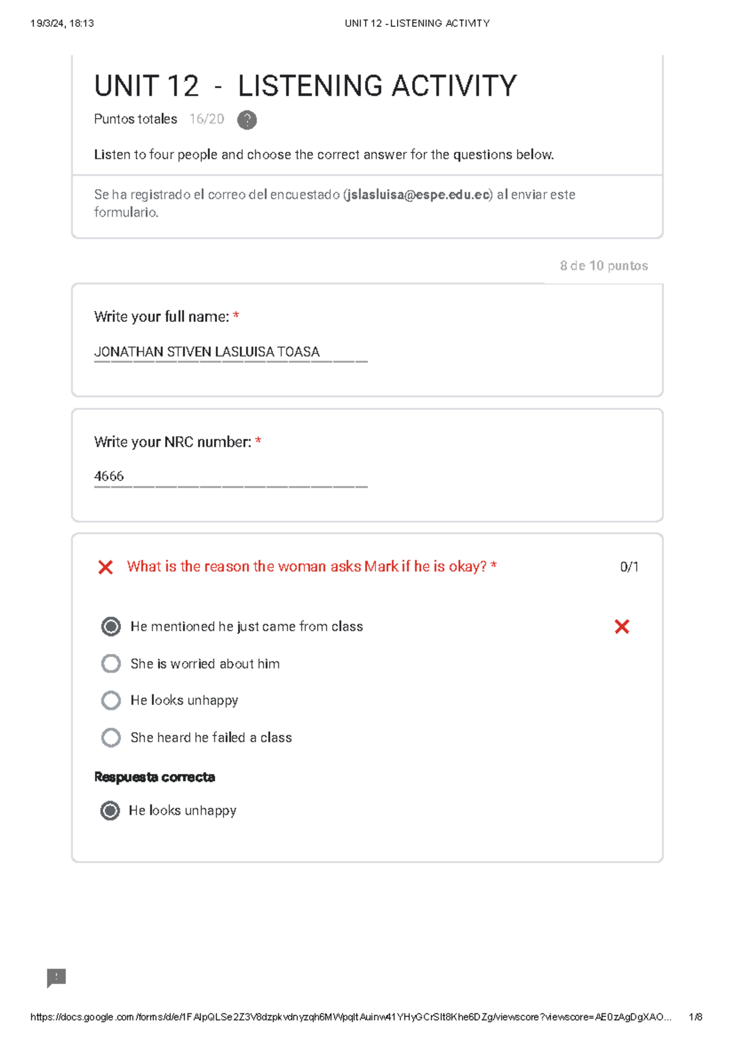Select "He mentioned he just came from class"

click(111, 627)
